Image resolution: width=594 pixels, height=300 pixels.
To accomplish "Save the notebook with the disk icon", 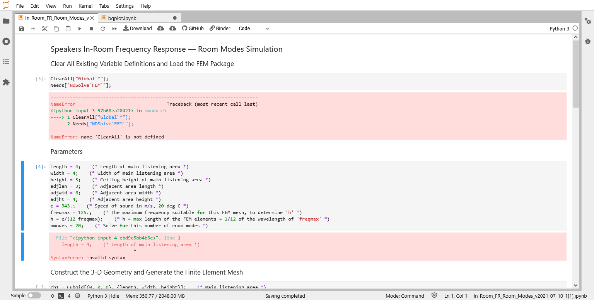I will tap(22, 29).
